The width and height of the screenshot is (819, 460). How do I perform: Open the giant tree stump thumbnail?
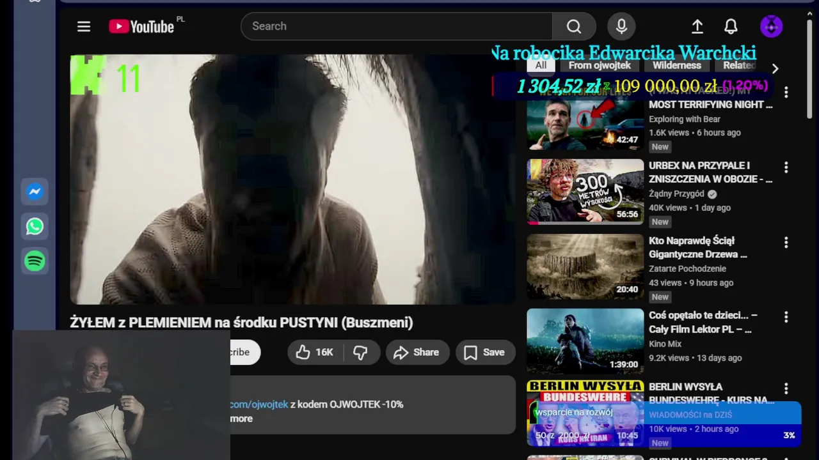[585, 266]
